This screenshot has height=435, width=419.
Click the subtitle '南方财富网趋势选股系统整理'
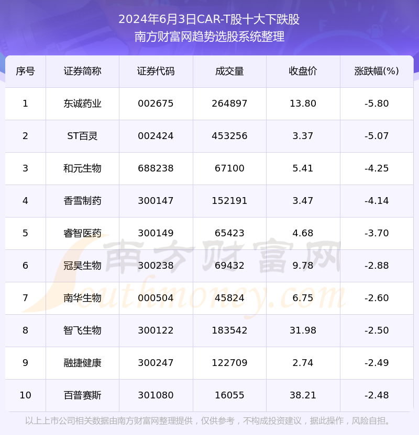click(210, 37)
